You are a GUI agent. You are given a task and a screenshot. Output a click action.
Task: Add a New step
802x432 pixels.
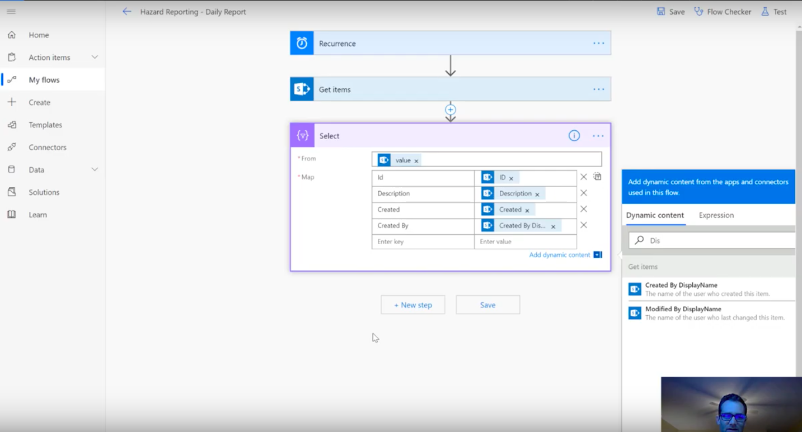click(x=413, y=305)
